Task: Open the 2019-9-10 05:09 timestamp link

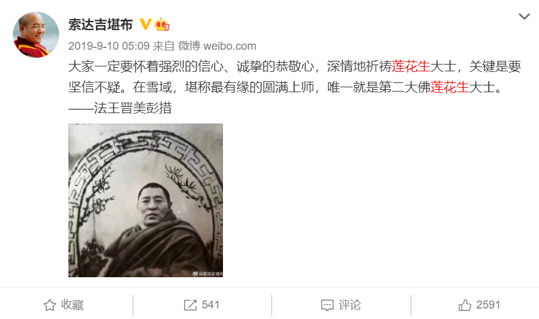Action: pyautogui.click(x=108, y=46)
